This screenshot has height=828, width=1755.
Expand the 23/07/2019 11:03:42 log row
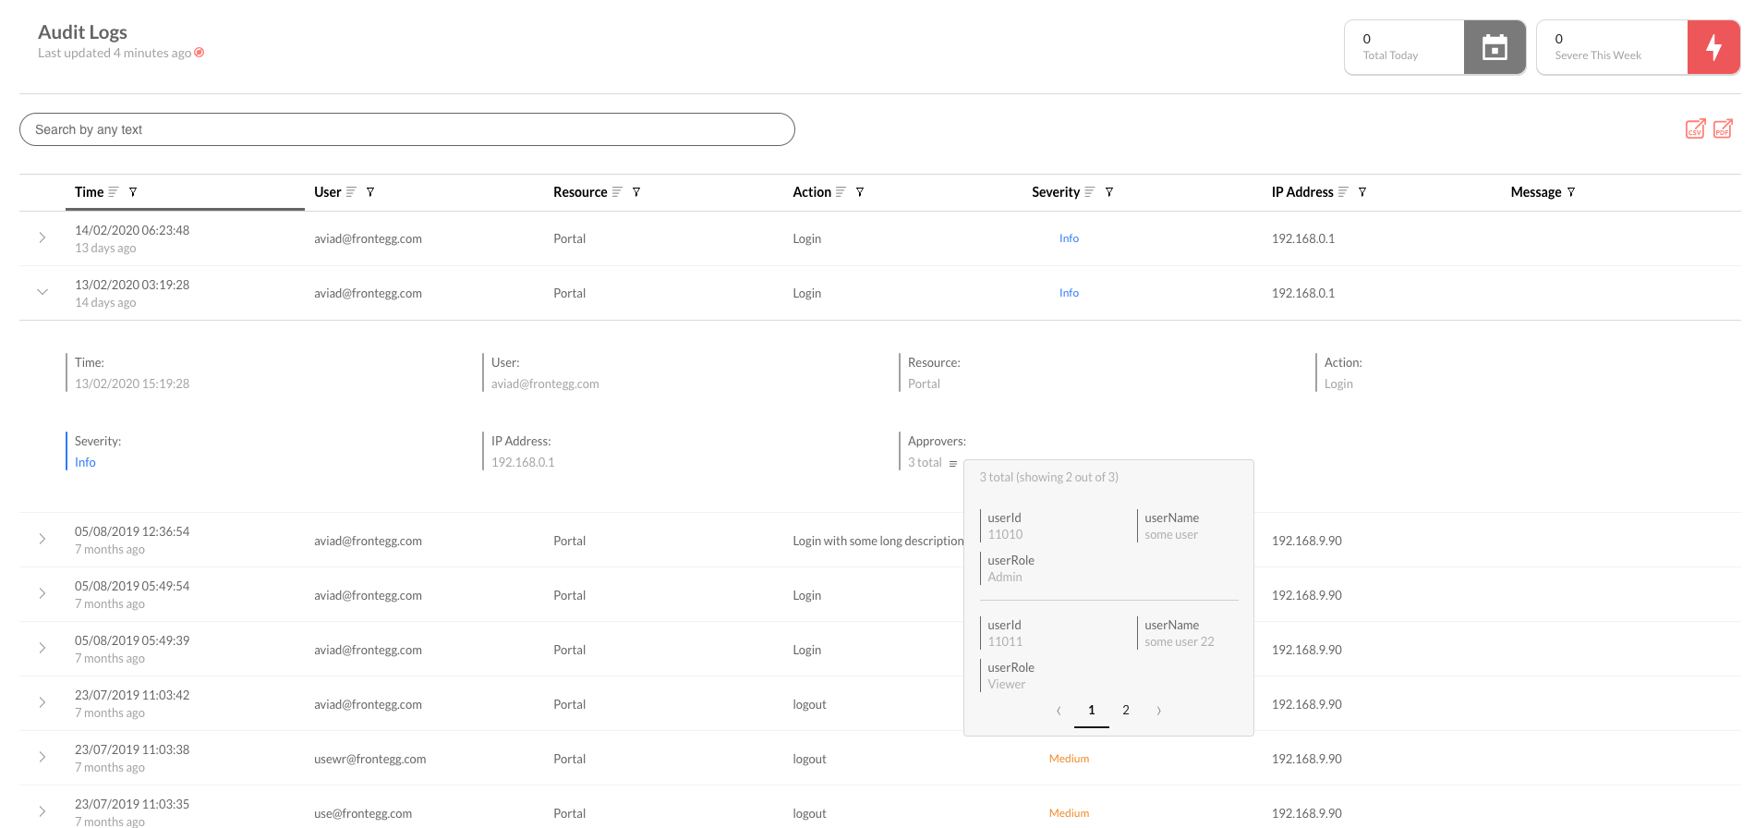click(42, 702)
